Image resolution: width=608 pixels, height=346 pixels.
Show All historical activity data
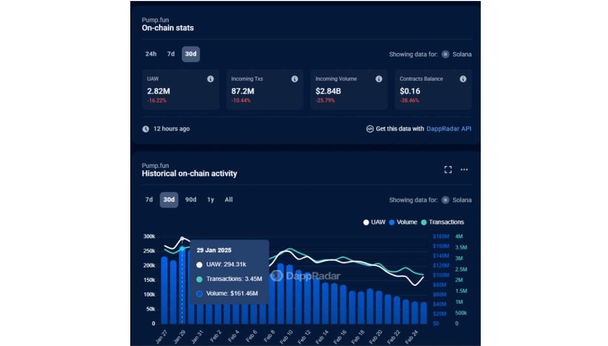pos(229,200)
